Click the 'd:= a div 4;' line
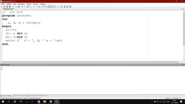This screenshot has height=104, width=185. (x=17, y=34)
